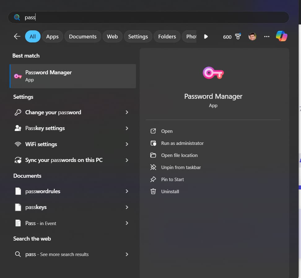Expand pass web search results chevron
301x278 pixels.
click(127, 254)
